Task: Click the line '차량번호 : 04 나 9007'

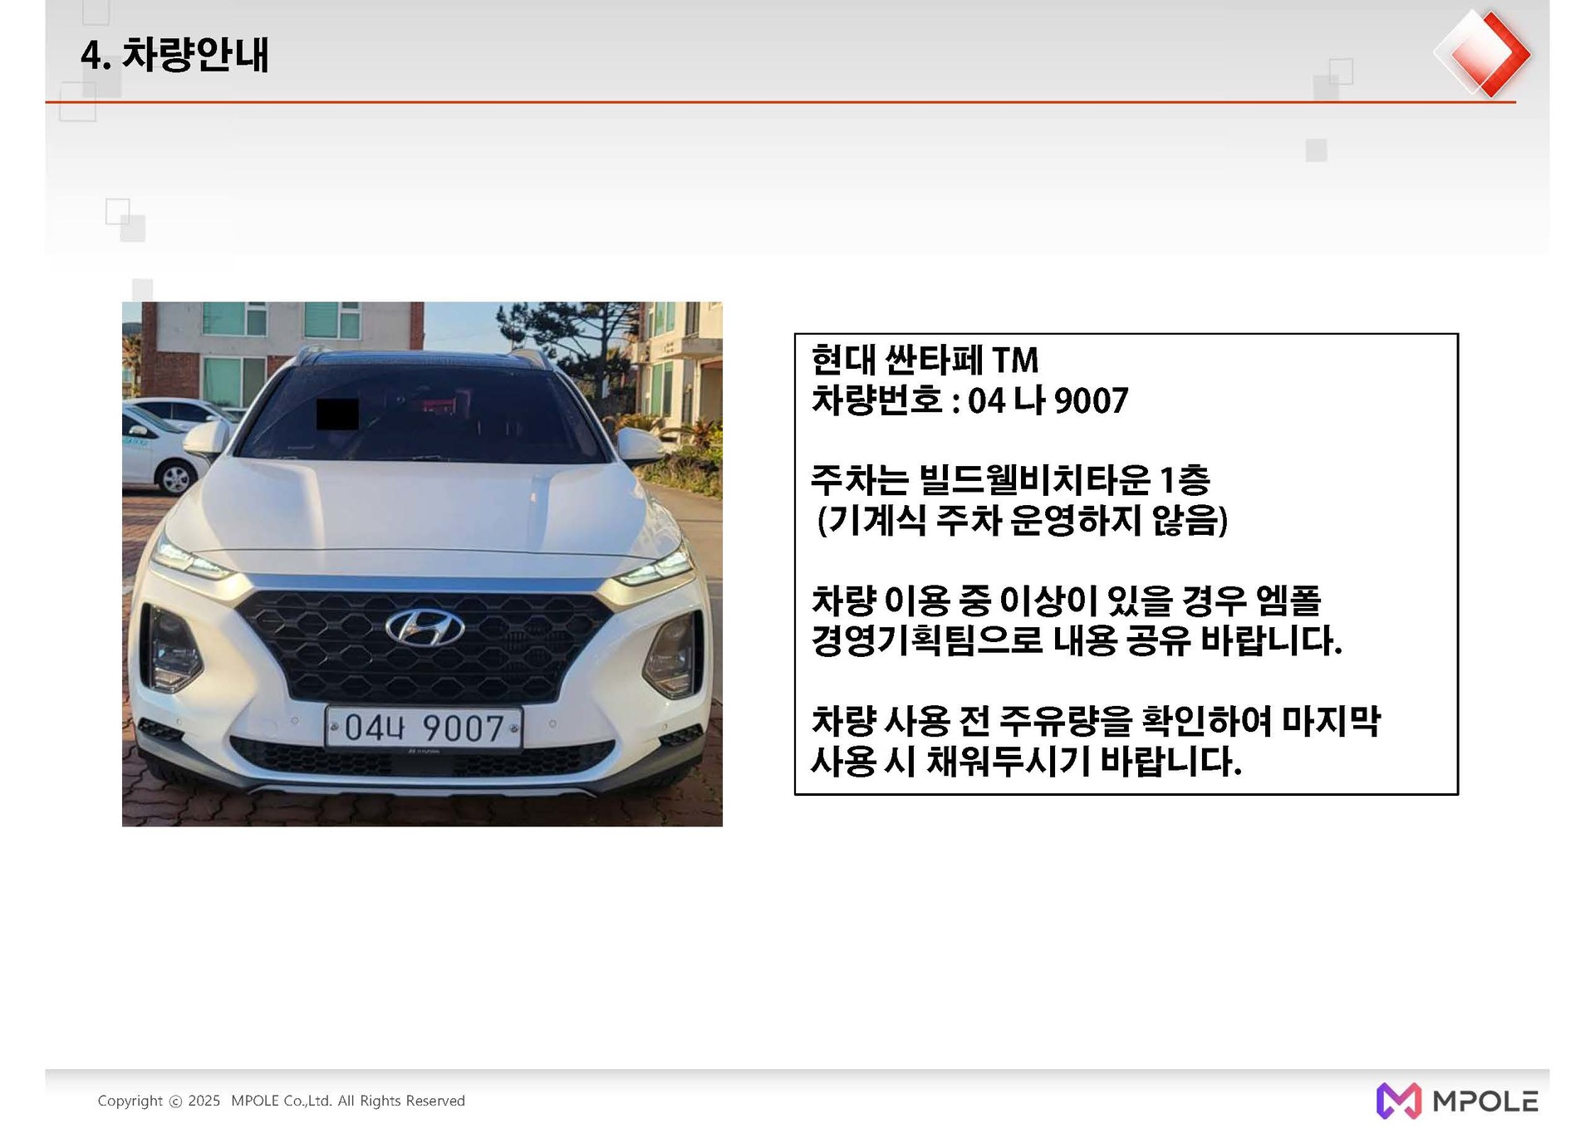Action: pyautogui.click(x=969, y=400)
